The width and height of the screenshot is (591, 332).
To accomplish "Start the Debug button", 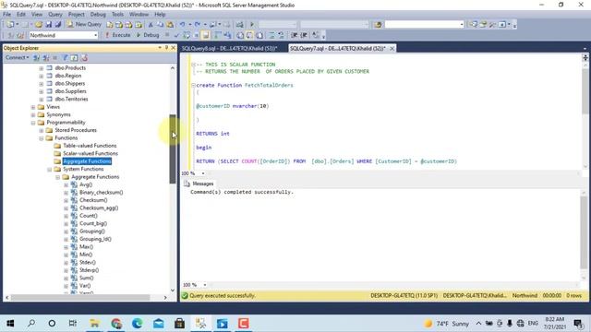I will [x=148, y=35].
